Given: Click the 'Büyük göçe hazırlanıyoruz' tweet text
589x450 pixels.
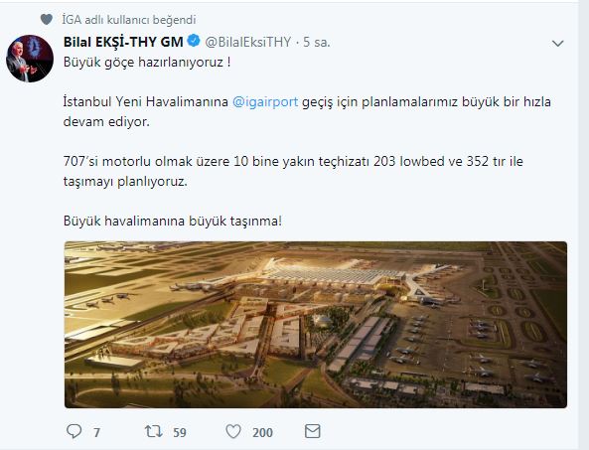Looking at the screenshot, I should tap(147, 62).
